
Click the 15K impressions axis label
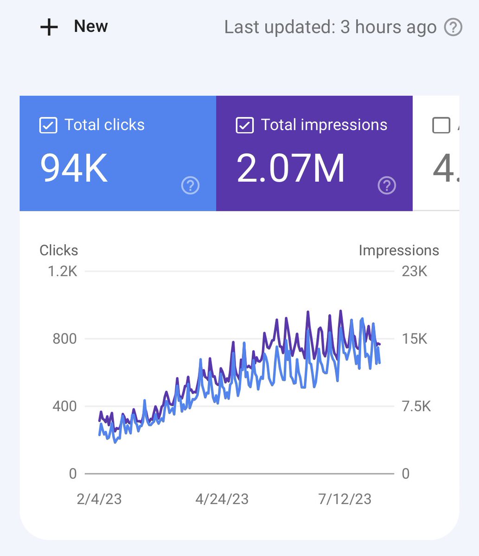pos(415,339)
